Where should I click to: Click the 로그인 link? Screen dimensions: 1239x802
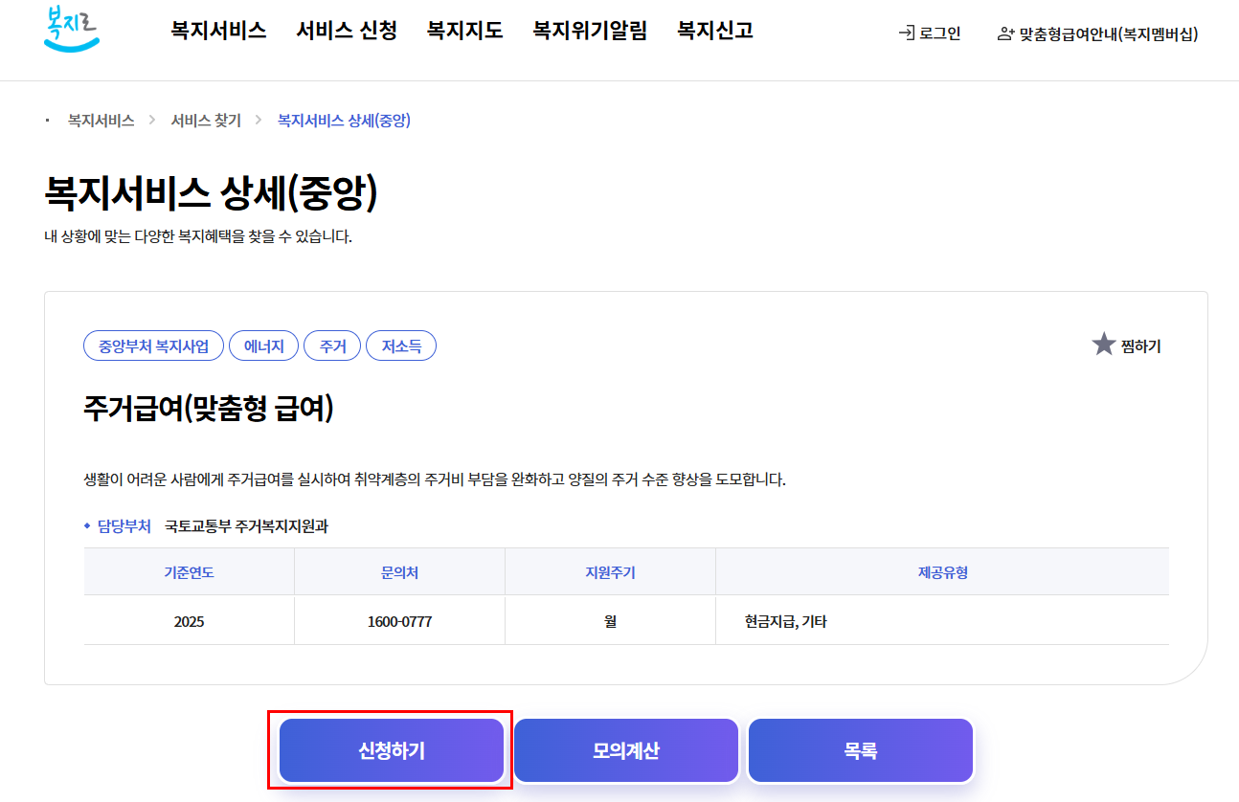pos(939,33)
